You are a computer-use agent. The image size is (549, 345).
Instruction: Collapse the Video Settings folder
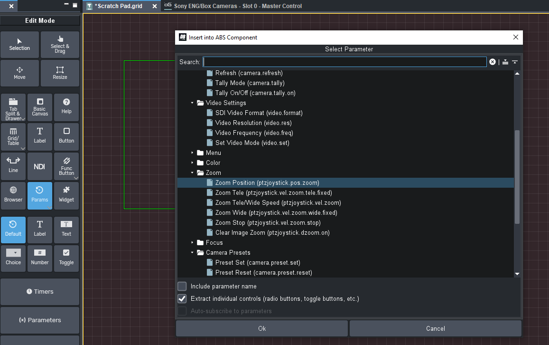click(x=193, y=103)
